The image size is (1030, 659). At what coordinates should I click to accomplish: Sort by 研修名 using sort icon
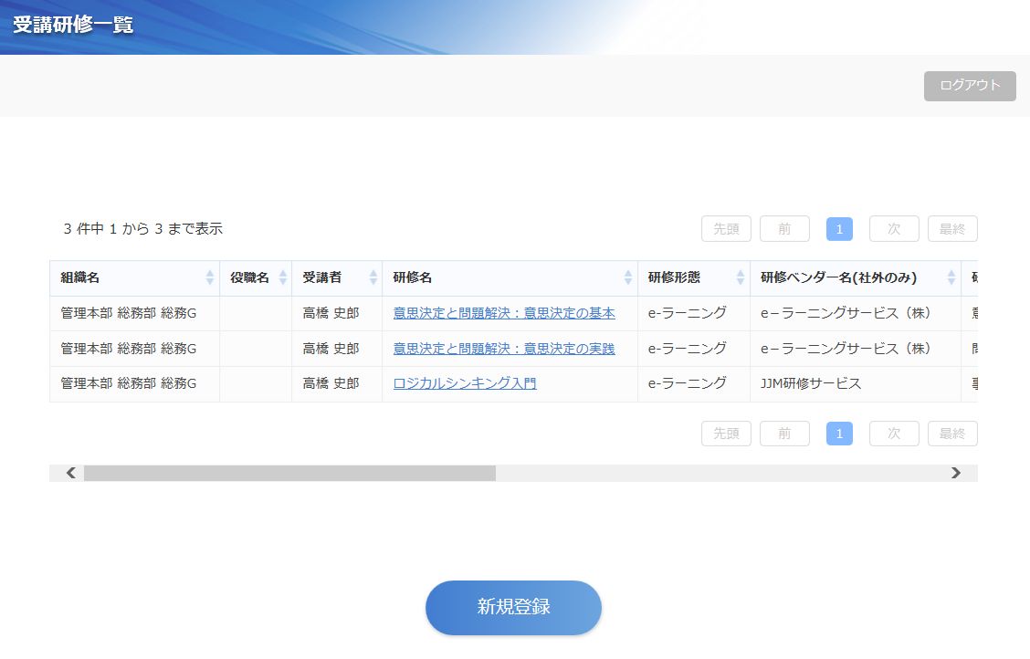[x=628, y=277]
